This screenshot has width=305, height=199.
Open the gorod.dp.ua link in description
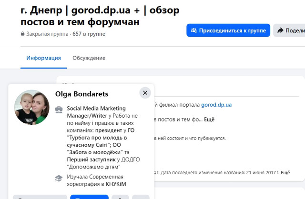click(x=216, y=105)
